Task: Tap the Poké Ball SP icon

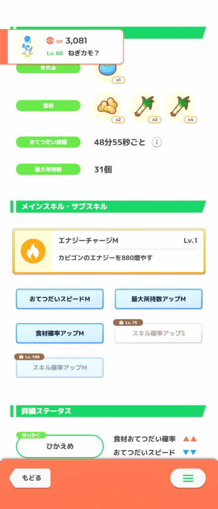Action: pos(49,41)
